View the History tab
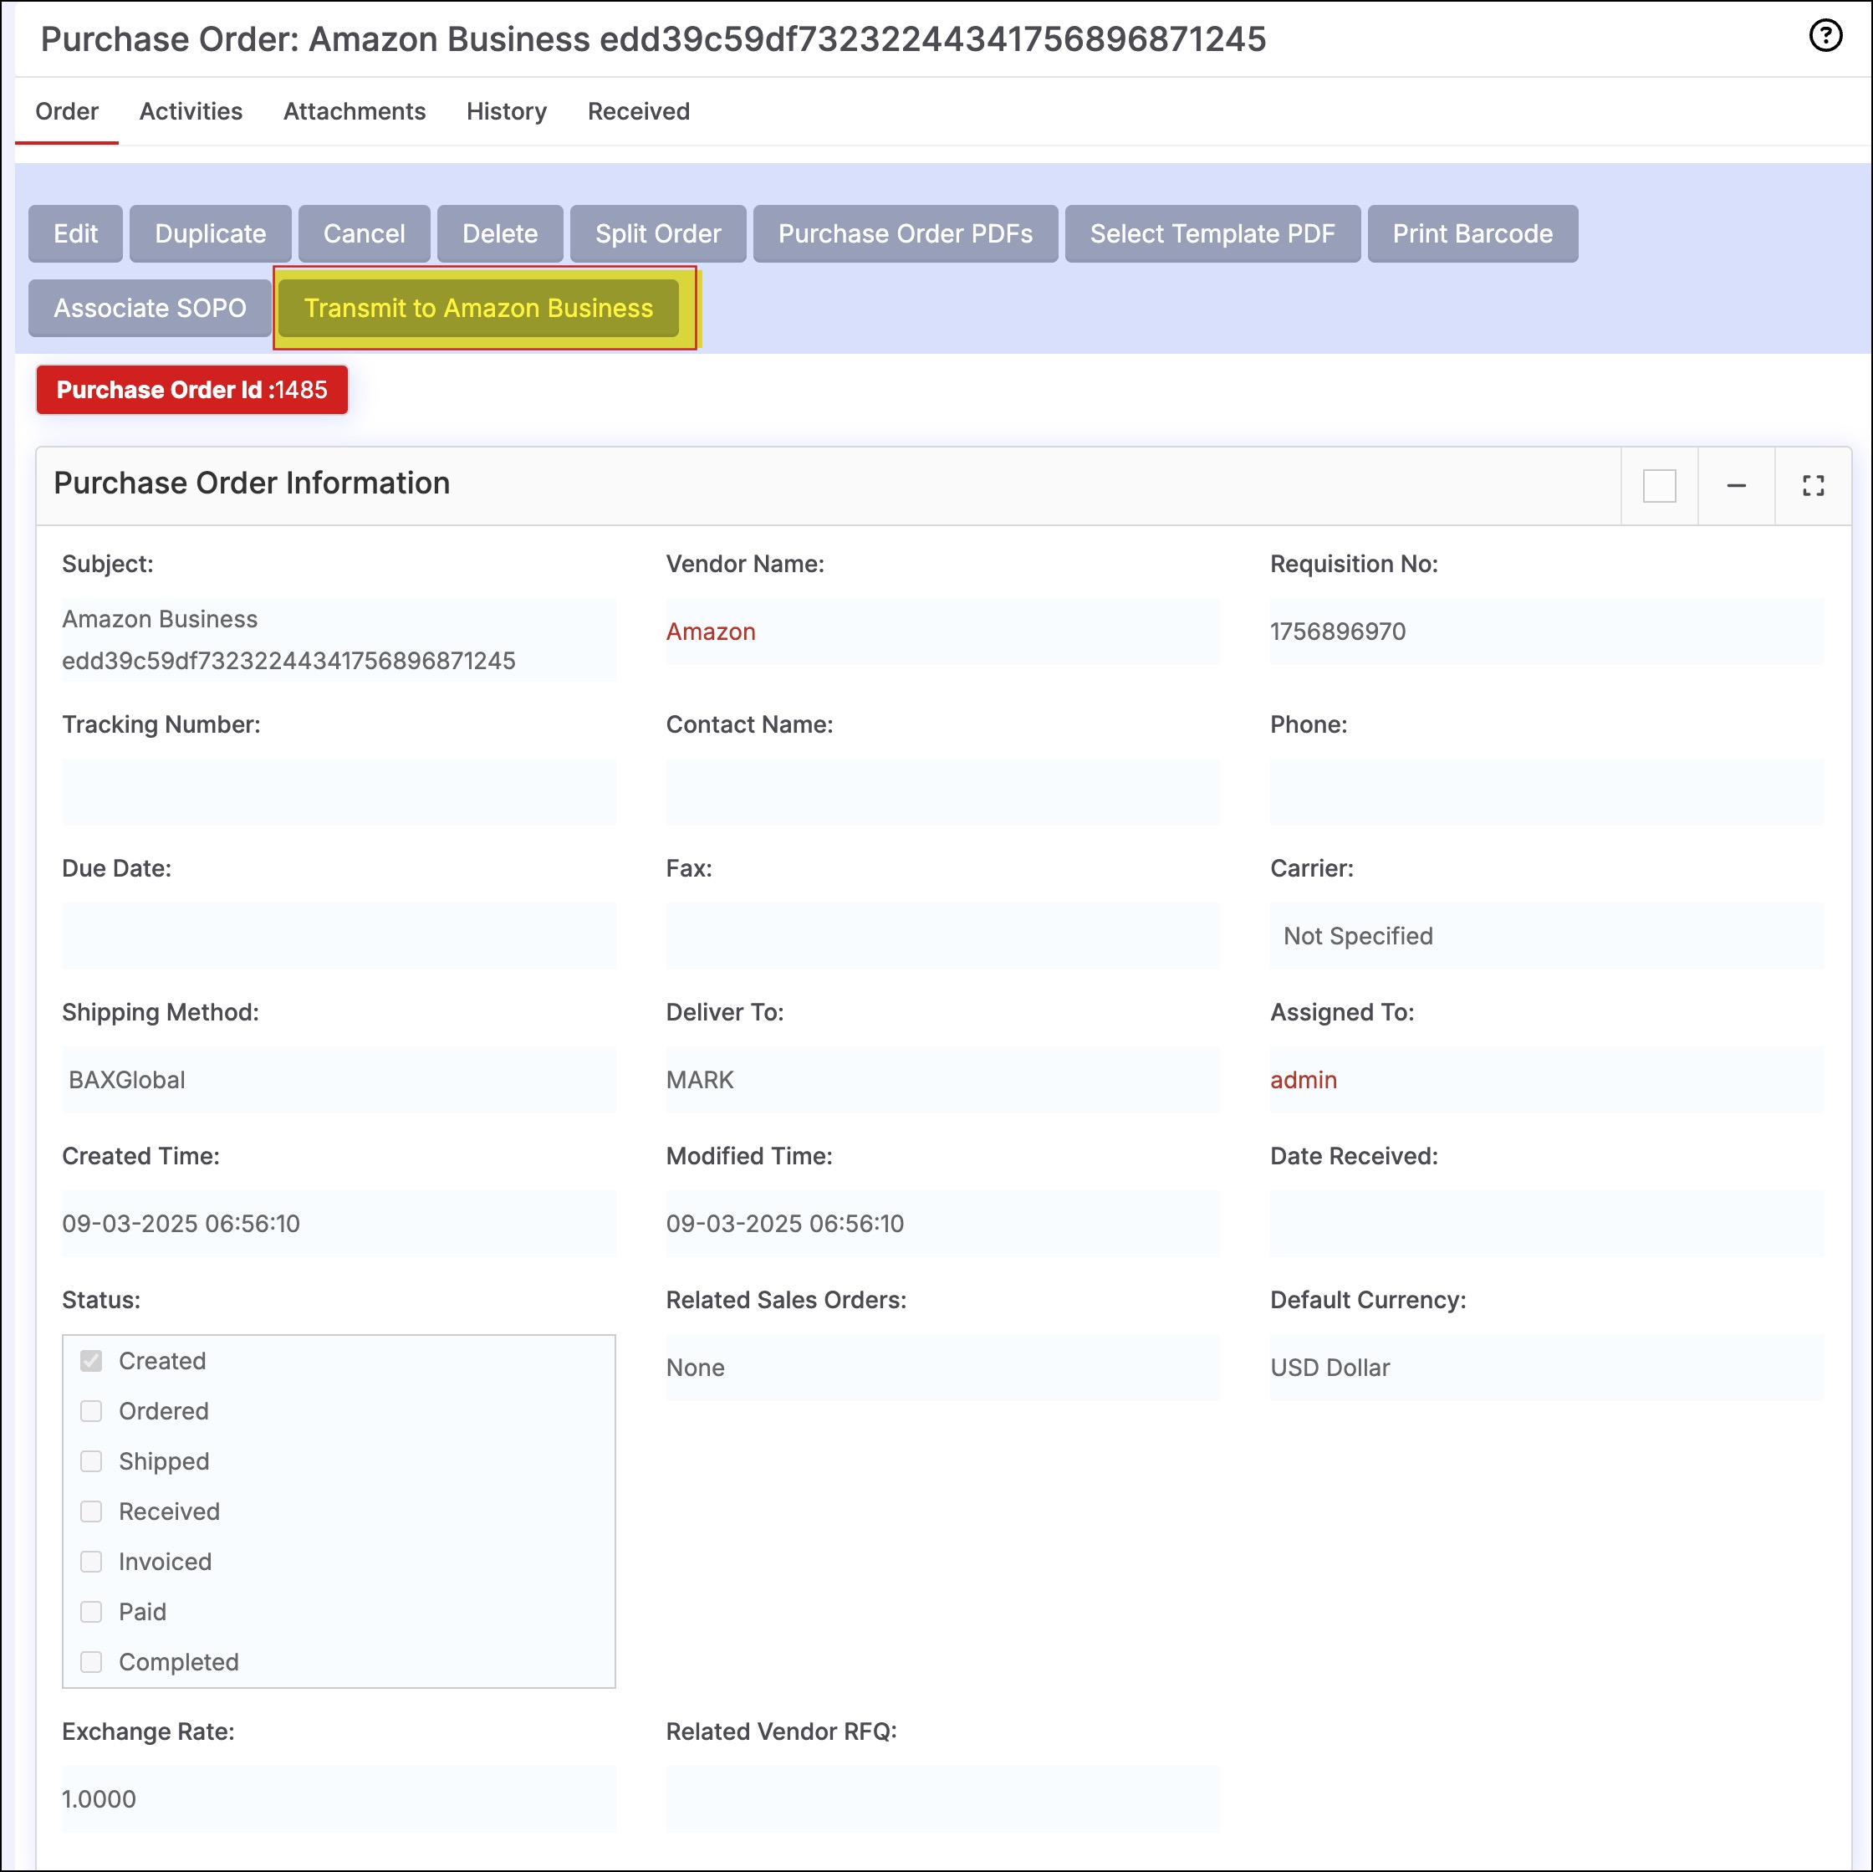The width and height of the screenshot is (1873, 1872). click(506, 111)
